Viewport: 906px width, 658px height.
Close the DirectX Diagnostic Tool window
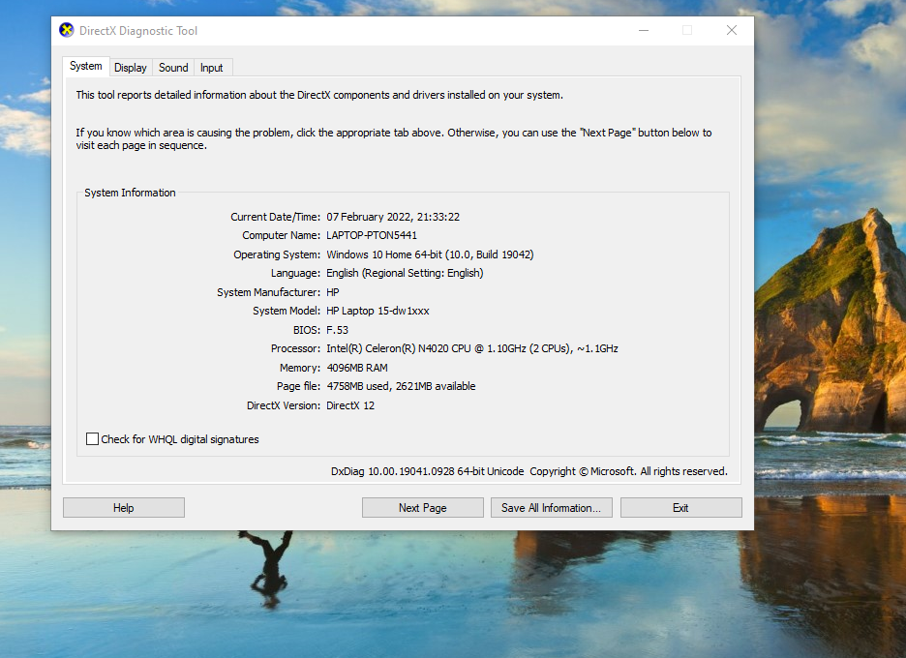pos(732,31)
